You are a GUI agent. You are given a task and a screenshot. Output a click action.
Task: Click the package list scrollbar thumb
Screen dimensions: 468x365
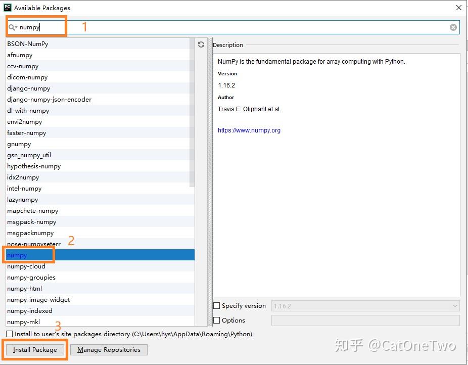click(192, 113)
